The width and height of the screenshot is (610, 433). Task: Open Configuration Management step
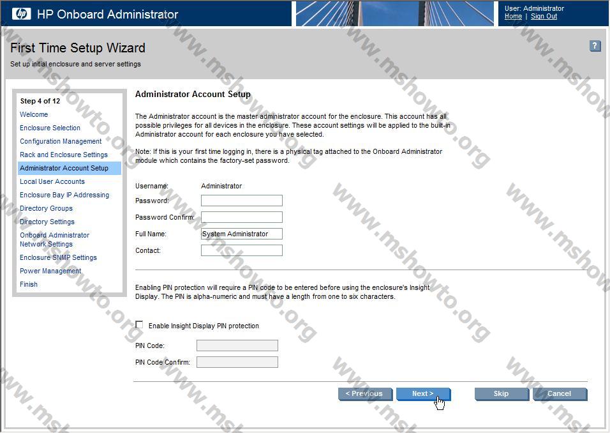(x=61, y=141)
